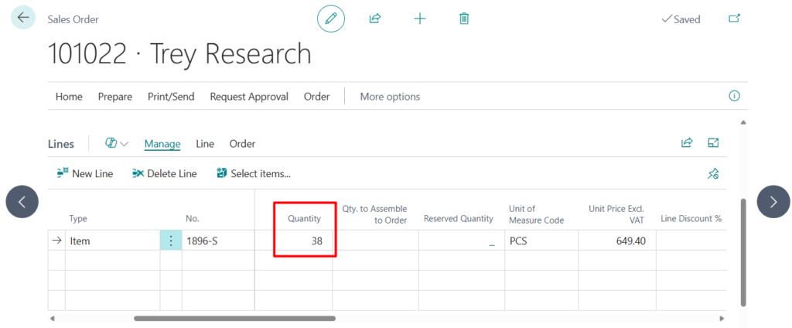The width and height of the screenshot is (792, 328).
Task: Click the Lines section share icon
Action: click(686, 143)
